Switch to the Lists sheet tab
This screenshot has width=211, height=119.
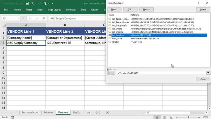88,112
